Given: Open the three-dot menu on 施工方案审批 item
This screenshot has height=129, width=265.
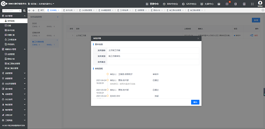Looking at the screenshot, I should 57,40.
